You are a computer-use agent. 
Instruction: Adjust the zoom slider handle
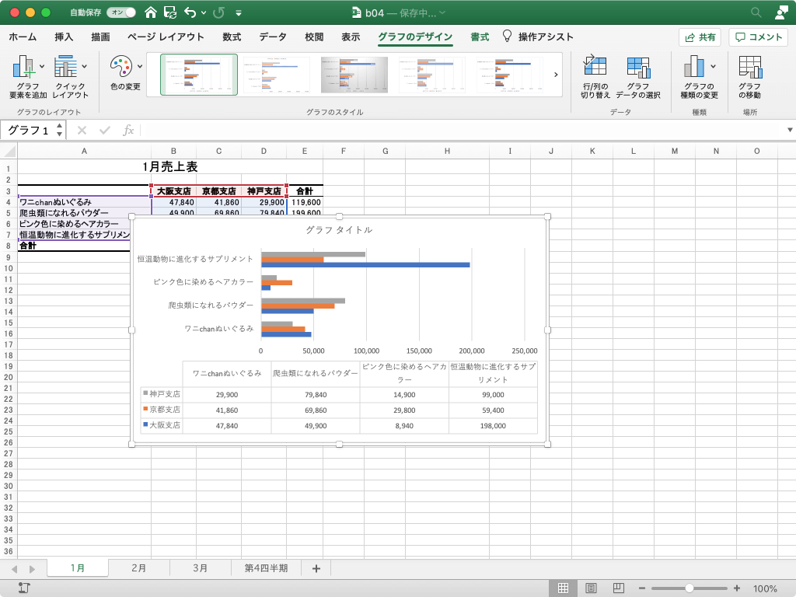(689, 588)
